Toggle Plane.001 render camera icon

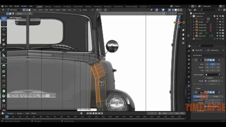[223, 36]
